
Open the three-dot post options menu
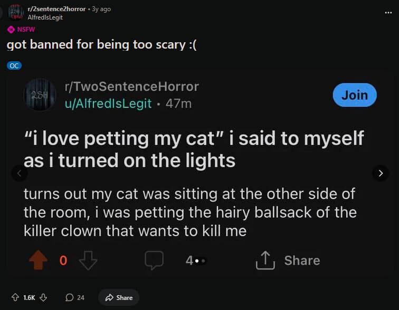pyautogui.click(x=388, y=13)
